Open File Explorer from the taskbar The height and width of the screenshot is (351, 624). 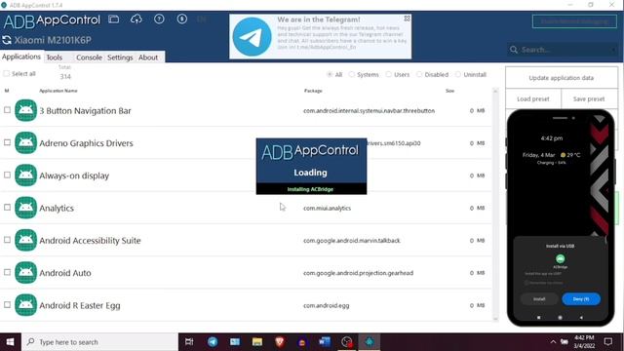tap(257, 342)
